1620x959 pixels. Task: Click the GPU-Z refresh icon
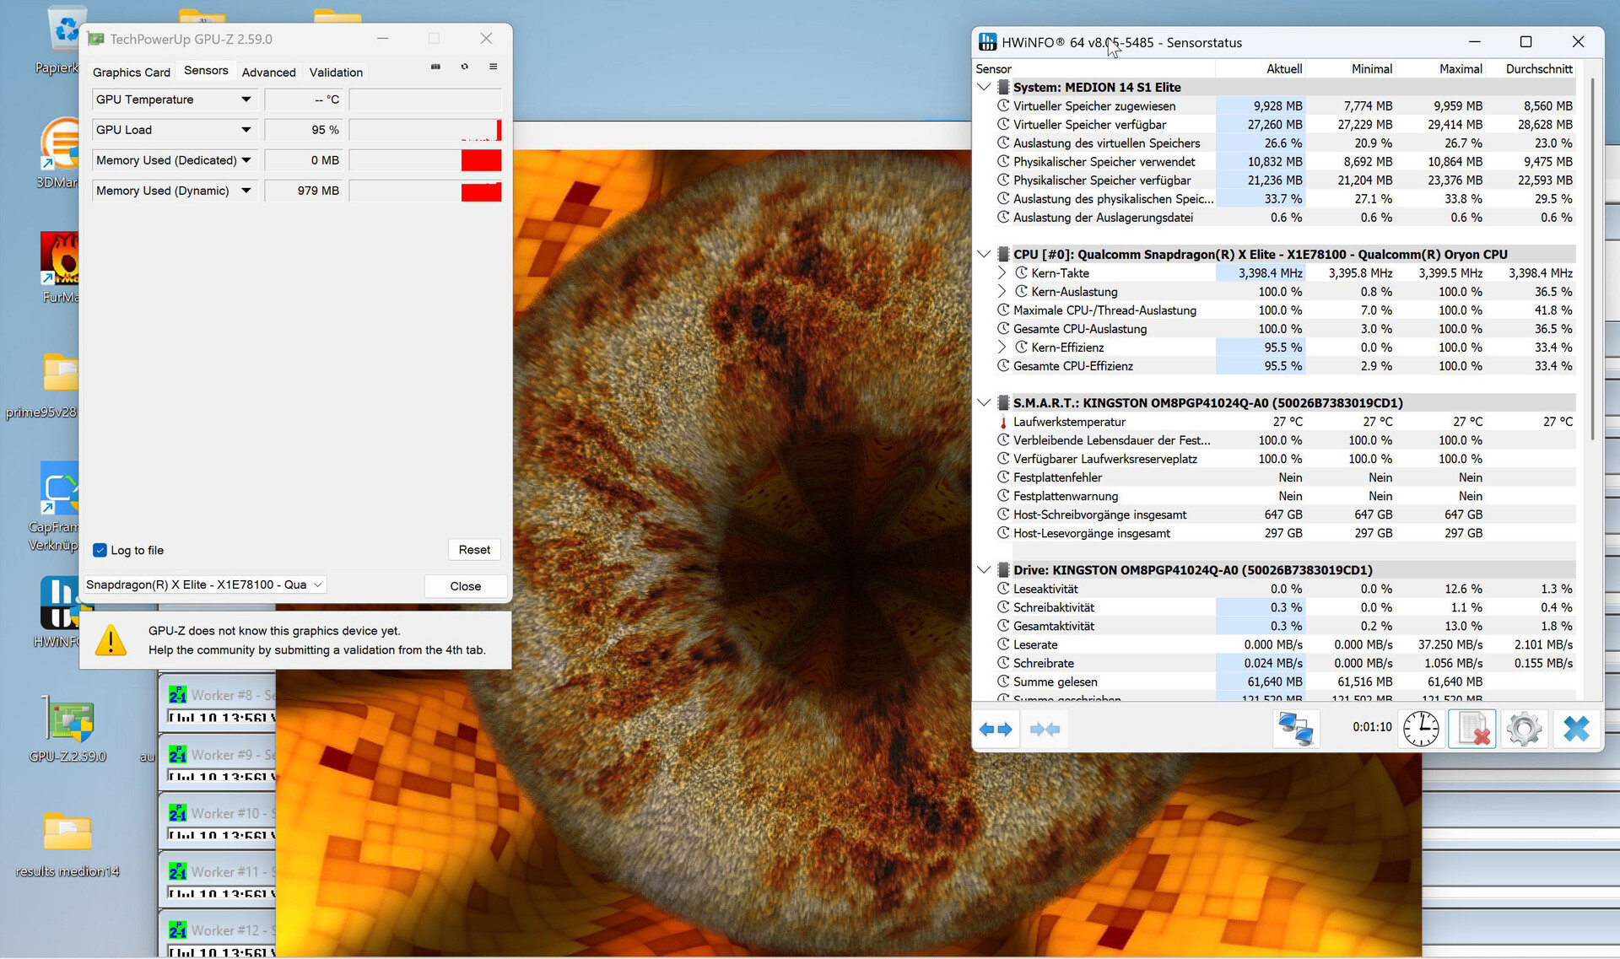pos(464,67)
